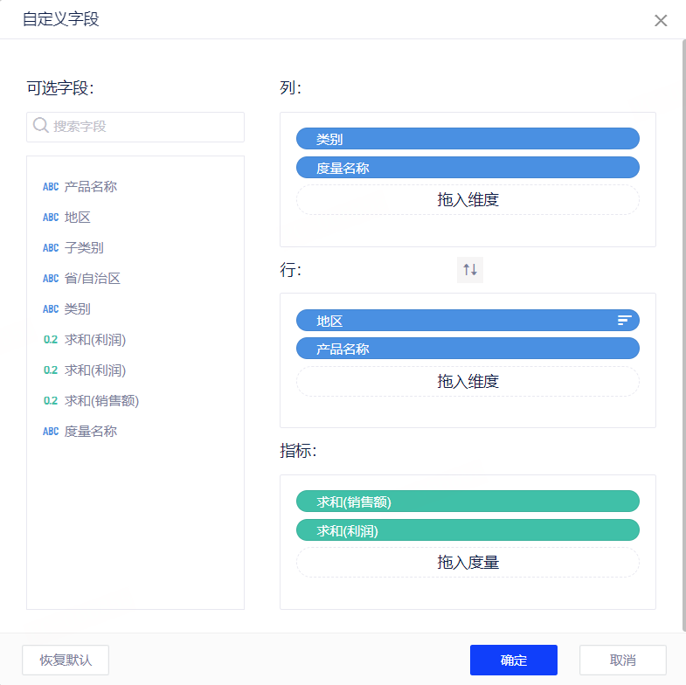The height and width of the screenshot is (685, 686).
Task: Click the sort icon on 地区 row pill
Action: click(624, 321)
